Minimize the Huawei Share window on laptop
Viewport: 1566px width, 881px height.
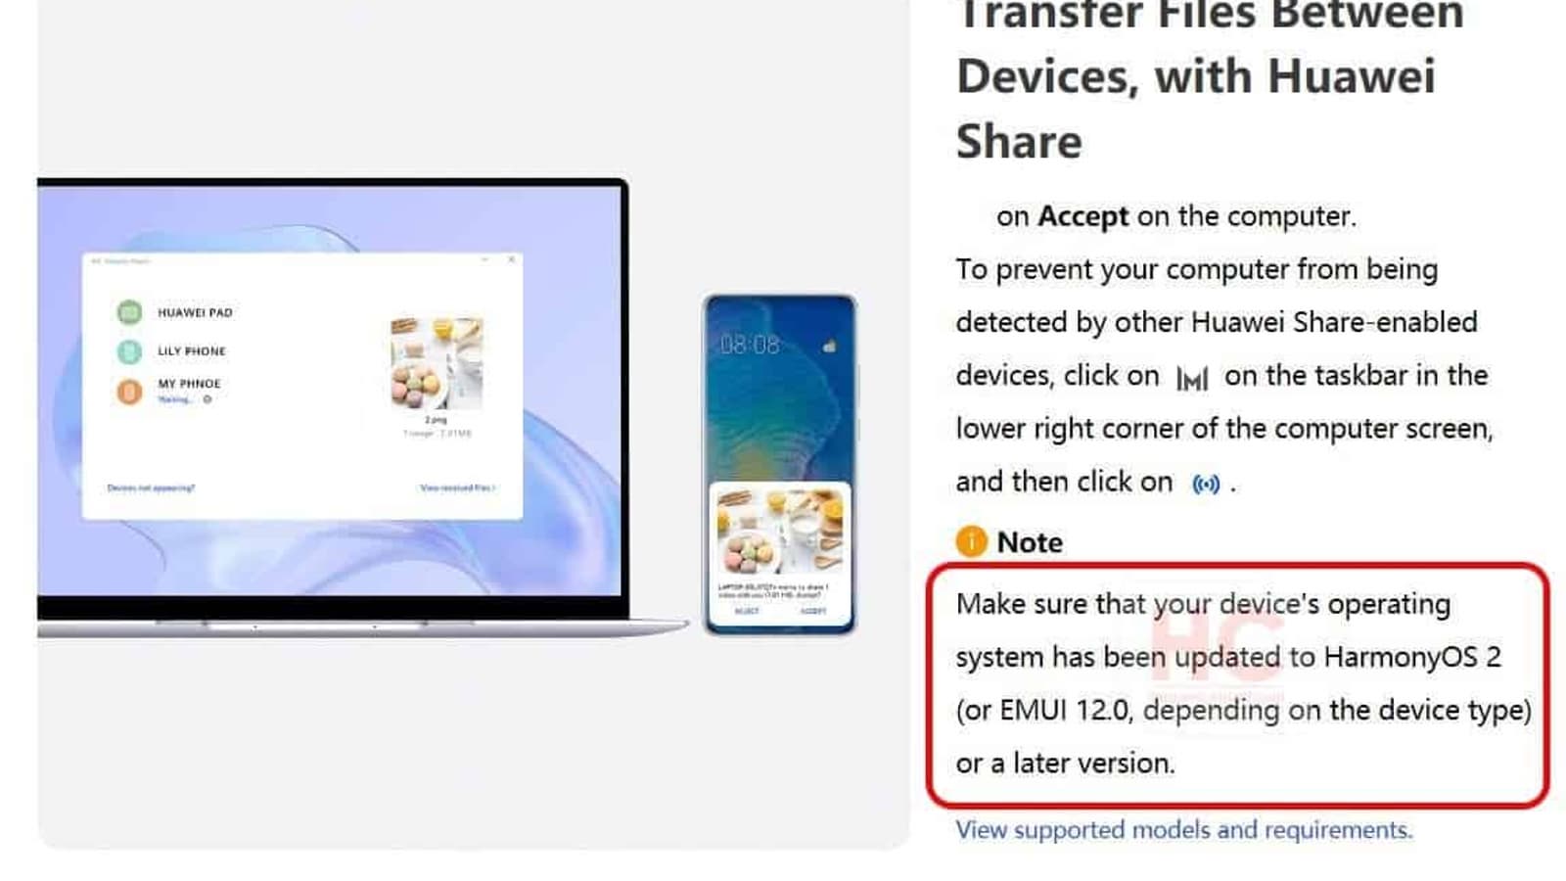point(484,260)
